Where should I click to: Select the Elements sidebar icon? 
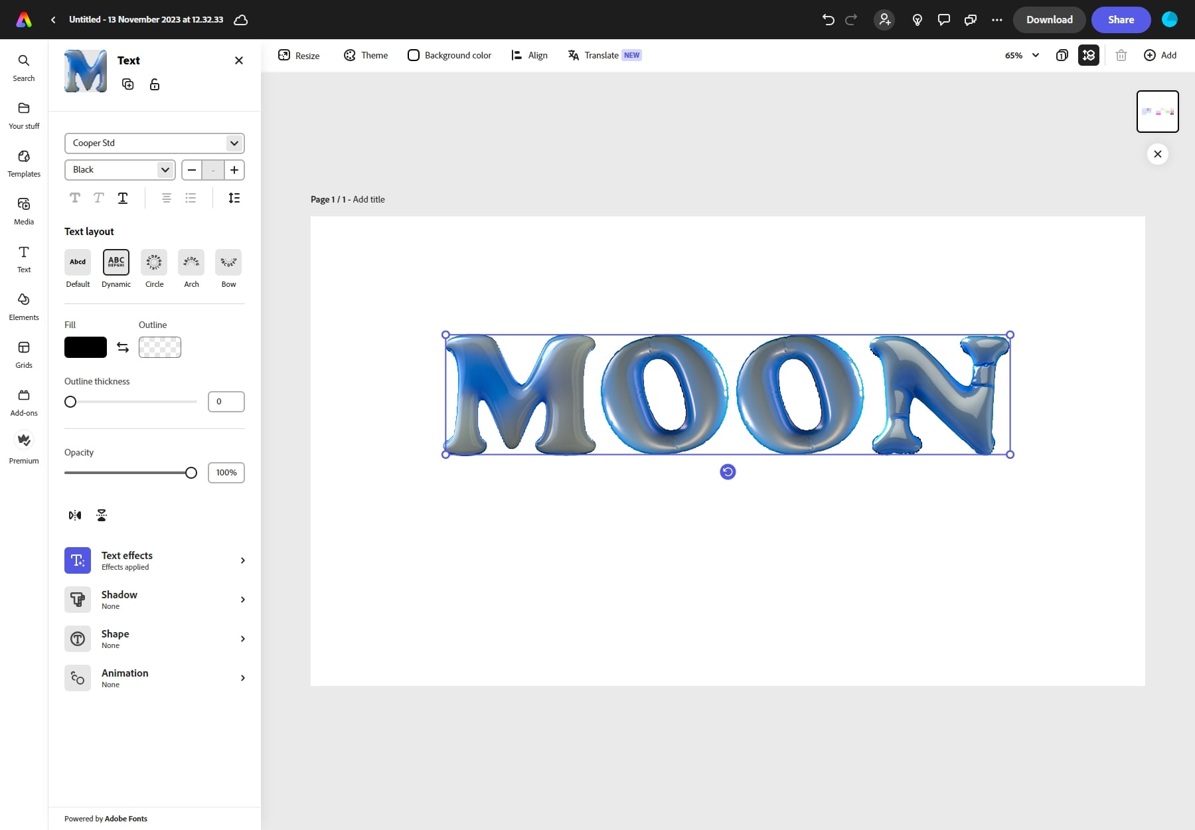tap(24, 306)
